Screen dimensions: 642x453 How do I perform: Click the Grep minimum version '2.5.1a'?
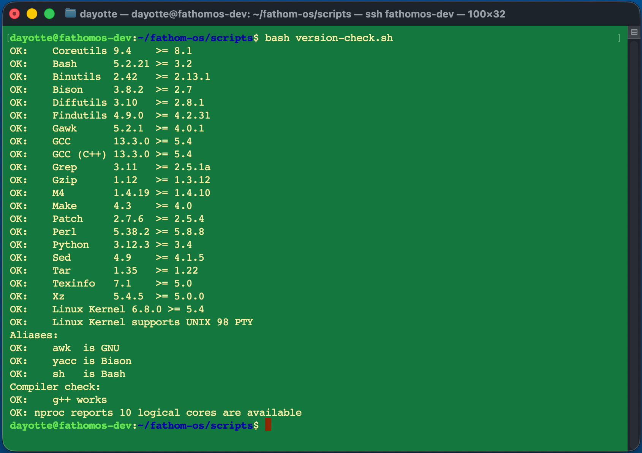192,167
